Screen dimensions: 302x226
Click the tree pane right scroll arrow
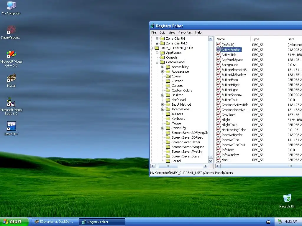[x=205, y=166]
